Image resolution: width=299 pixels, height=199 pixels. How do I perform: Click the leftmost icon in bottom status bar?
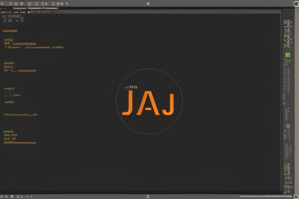coord(2,197)
